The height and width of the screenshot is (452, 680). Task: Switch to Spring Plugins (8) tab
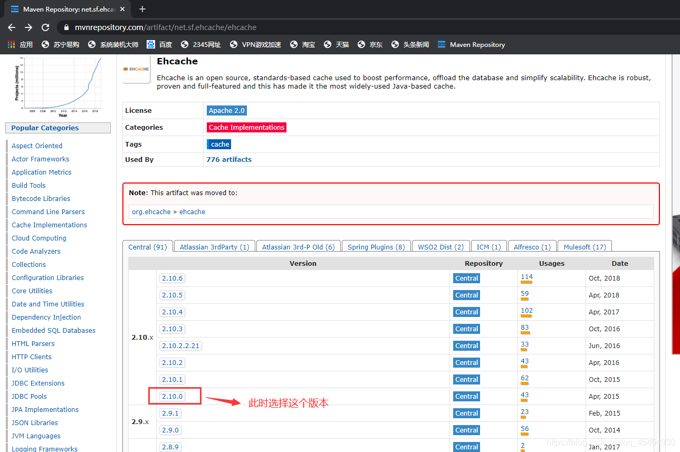coord(376,247)
